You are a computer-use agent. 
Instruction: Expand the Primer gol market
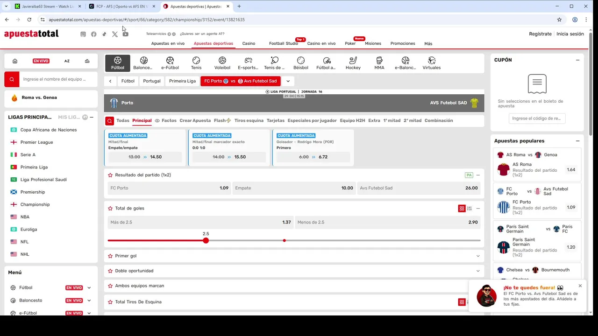point(478,256)
